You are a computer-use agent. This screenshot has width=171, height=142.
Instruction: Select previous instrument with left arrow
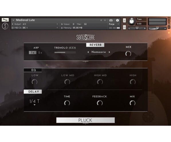coord(101,20)
